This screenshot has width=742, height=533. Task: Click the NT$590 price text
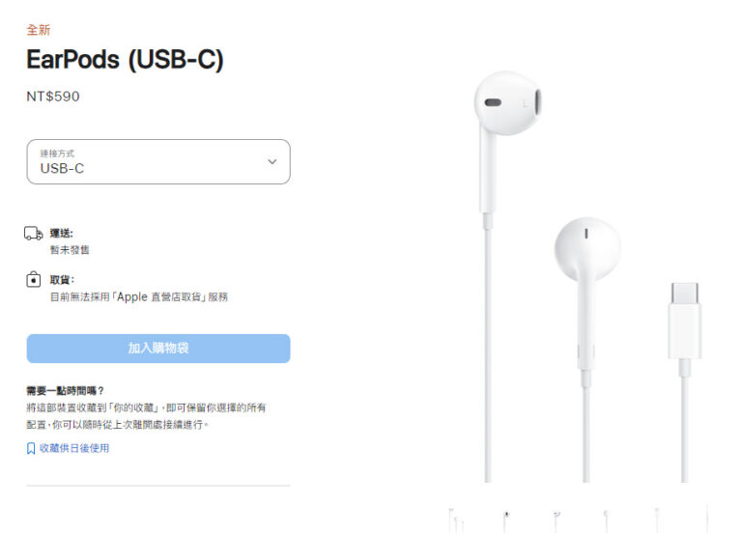(53, 97)
